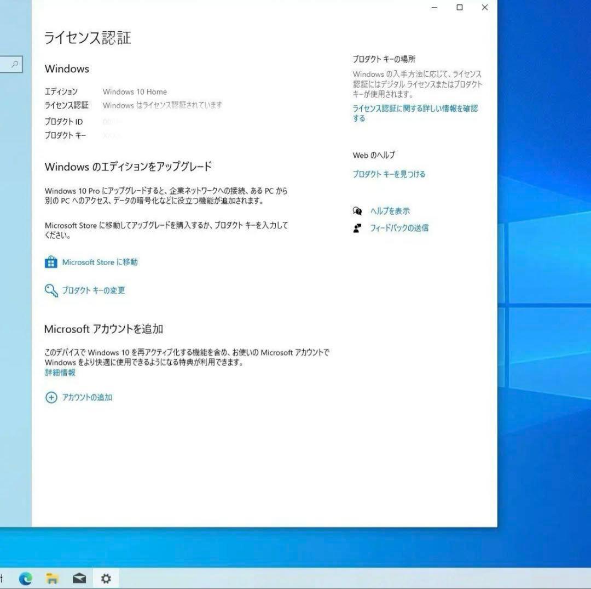Click the plus circle icon for アカウントの追加
Viewport: 591px width, 589px height.
[x=52, y=398]
